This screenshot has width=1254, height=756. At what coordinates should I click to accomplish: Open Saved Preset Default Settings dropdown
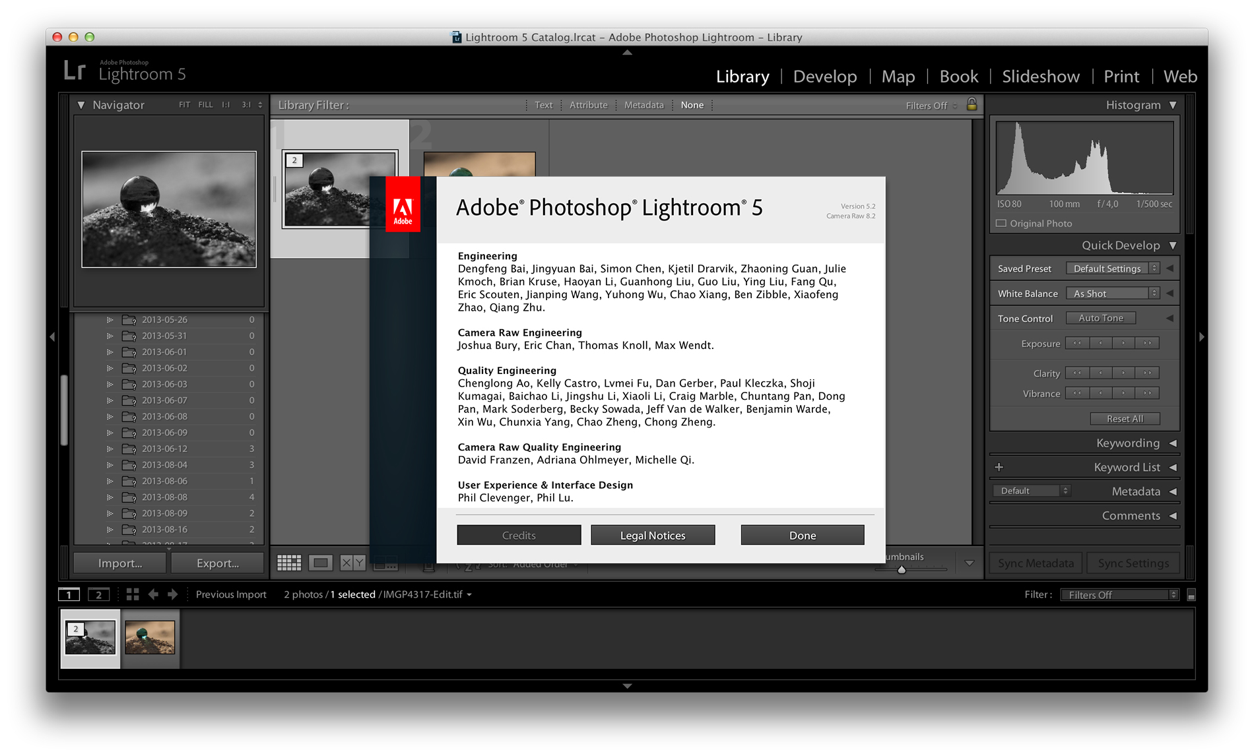[x=1113, y=268]
